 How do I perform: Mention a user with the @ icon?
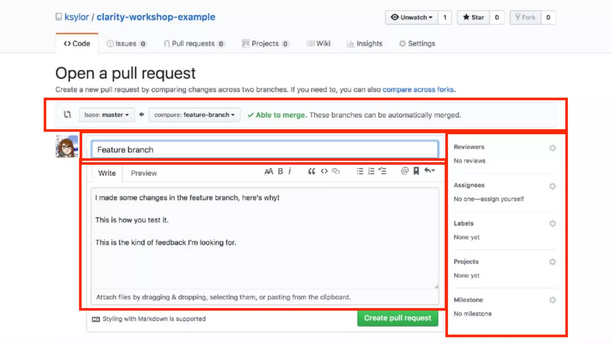[405, 171]
